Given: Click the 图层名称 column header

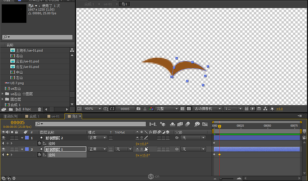Looking at the screenshot, I should coord(47,132).
